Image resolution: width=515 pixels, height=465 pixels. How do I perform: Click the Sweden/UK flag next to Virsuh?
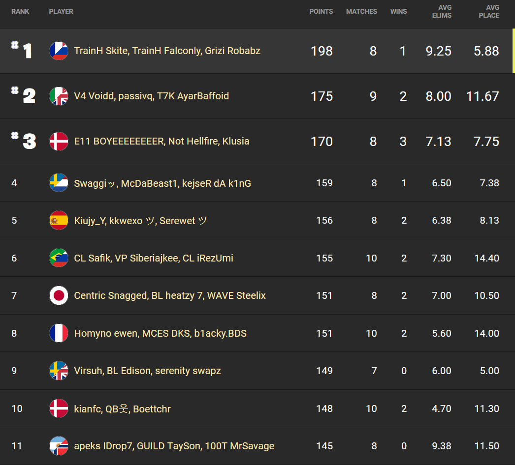coord(59,371)
